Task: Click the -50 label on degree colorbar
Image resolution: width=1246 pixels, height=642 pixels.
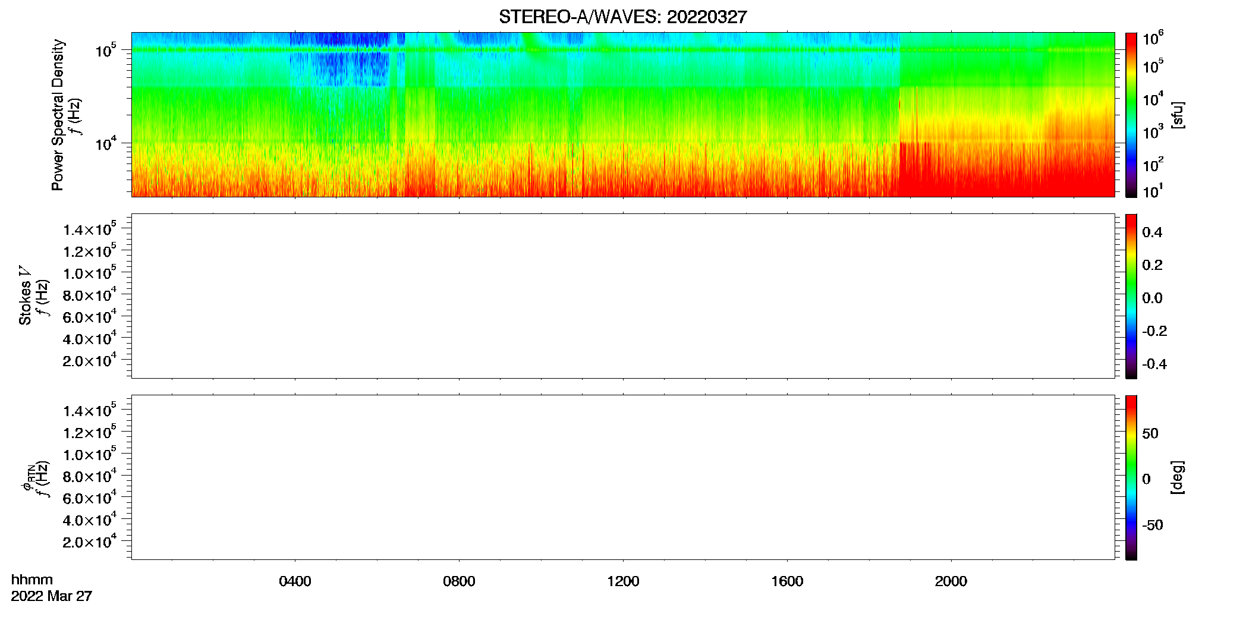Action: click(x=1153, y=525)
